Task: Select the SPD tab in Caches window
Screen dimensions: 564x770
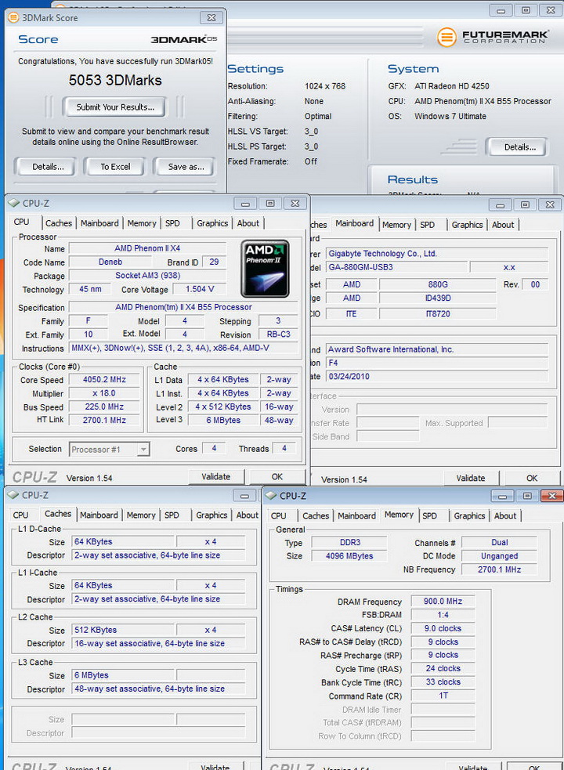Action: point(172,515)
